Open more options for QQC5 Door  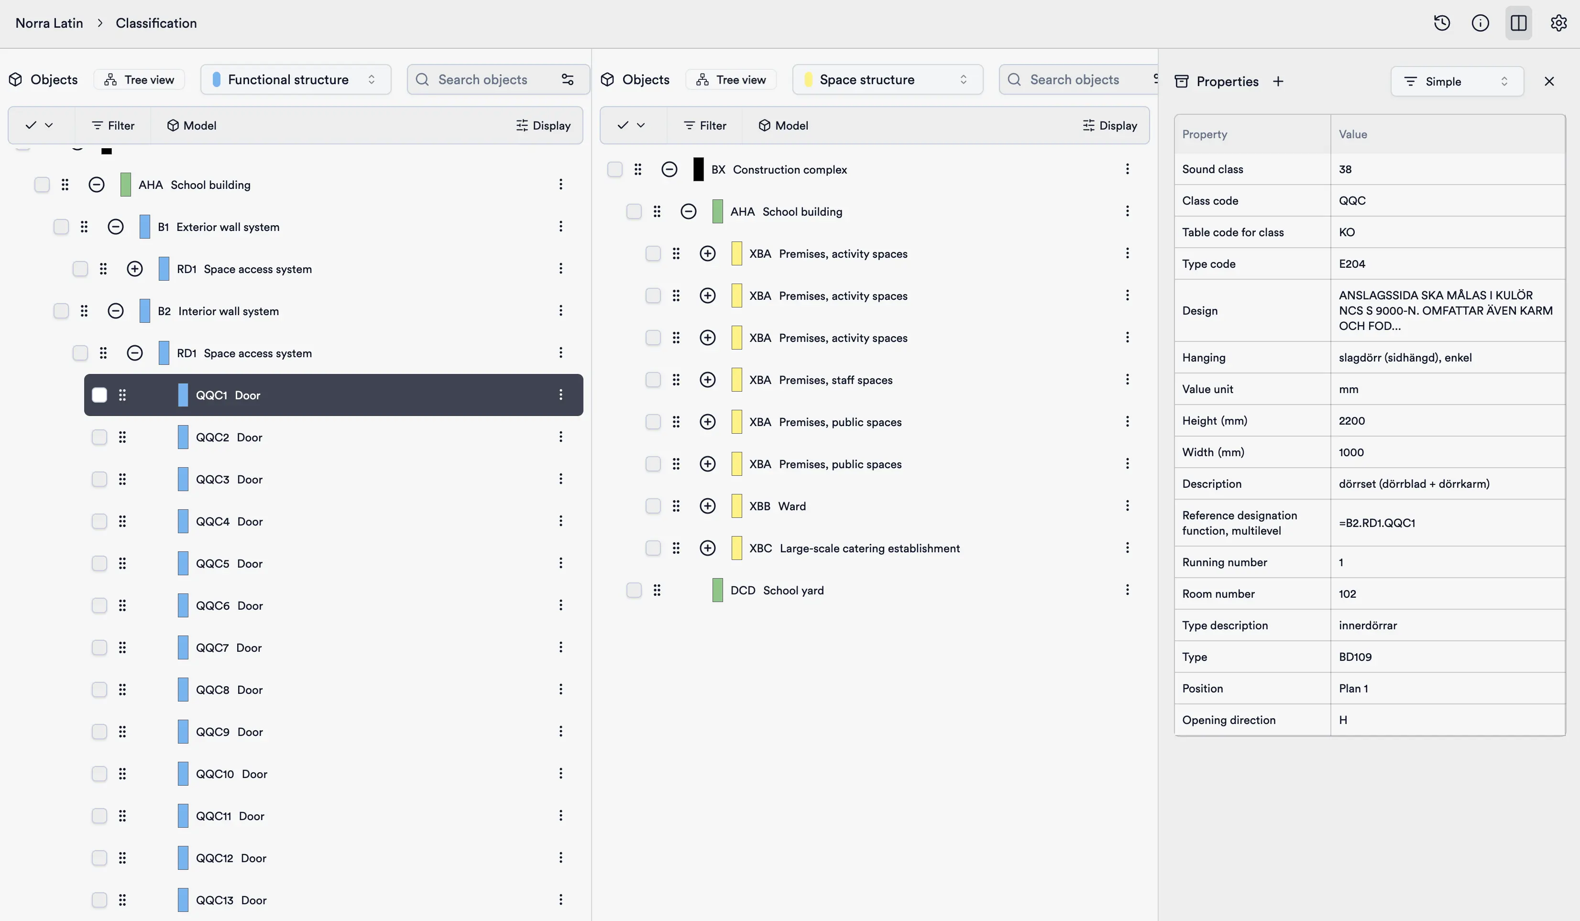[560, 563]
